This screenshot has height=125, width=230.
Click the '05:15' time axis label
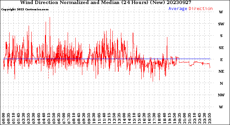(x=49, y=118)
